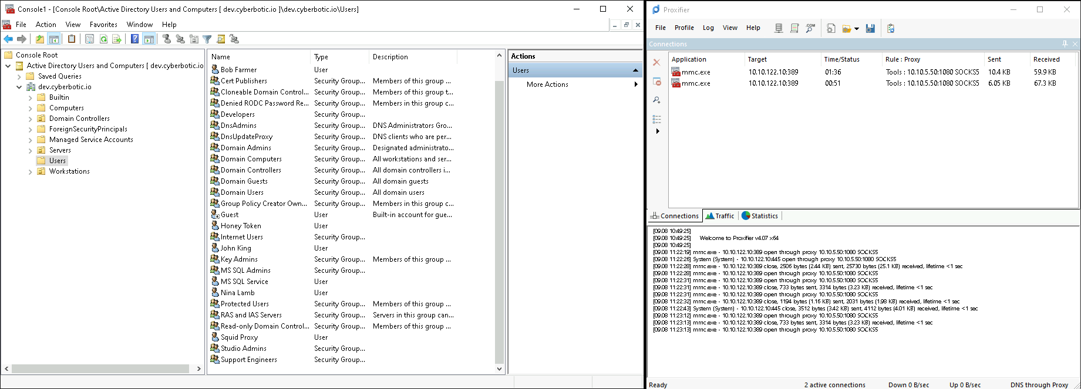Click the user list vertical scrollbar
The width and height of the screenshot is (1081, 389).
pyautogui.click(x=499, y=223)
